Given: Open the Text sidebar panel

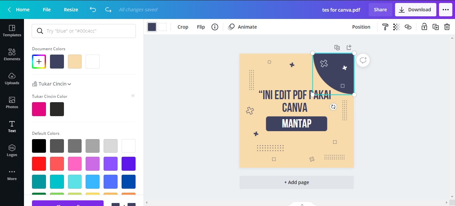Looking at the screenshot, I should pos(12,126).
